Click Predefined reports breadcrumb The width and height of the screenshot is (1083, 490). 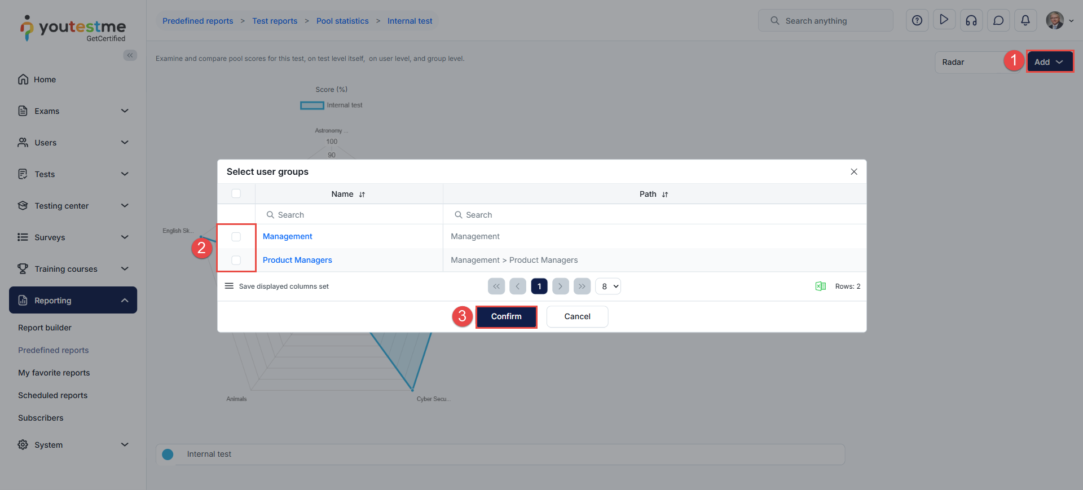tap(198, 21)
